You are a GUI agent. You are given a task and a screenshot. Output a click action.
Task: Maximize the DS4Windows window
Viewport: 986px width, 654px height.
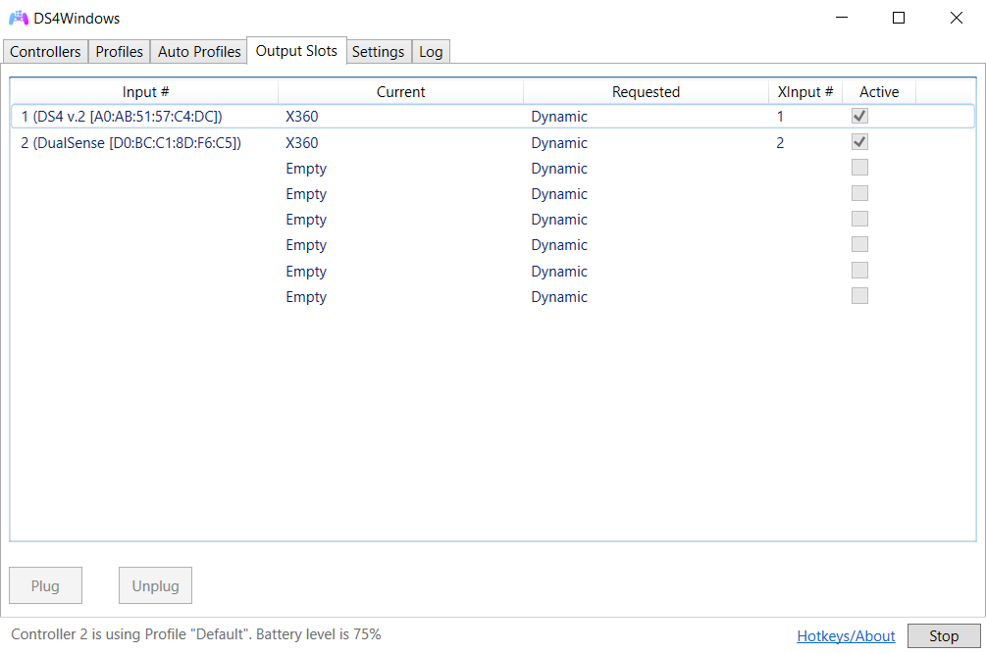(x=899, y=18)
